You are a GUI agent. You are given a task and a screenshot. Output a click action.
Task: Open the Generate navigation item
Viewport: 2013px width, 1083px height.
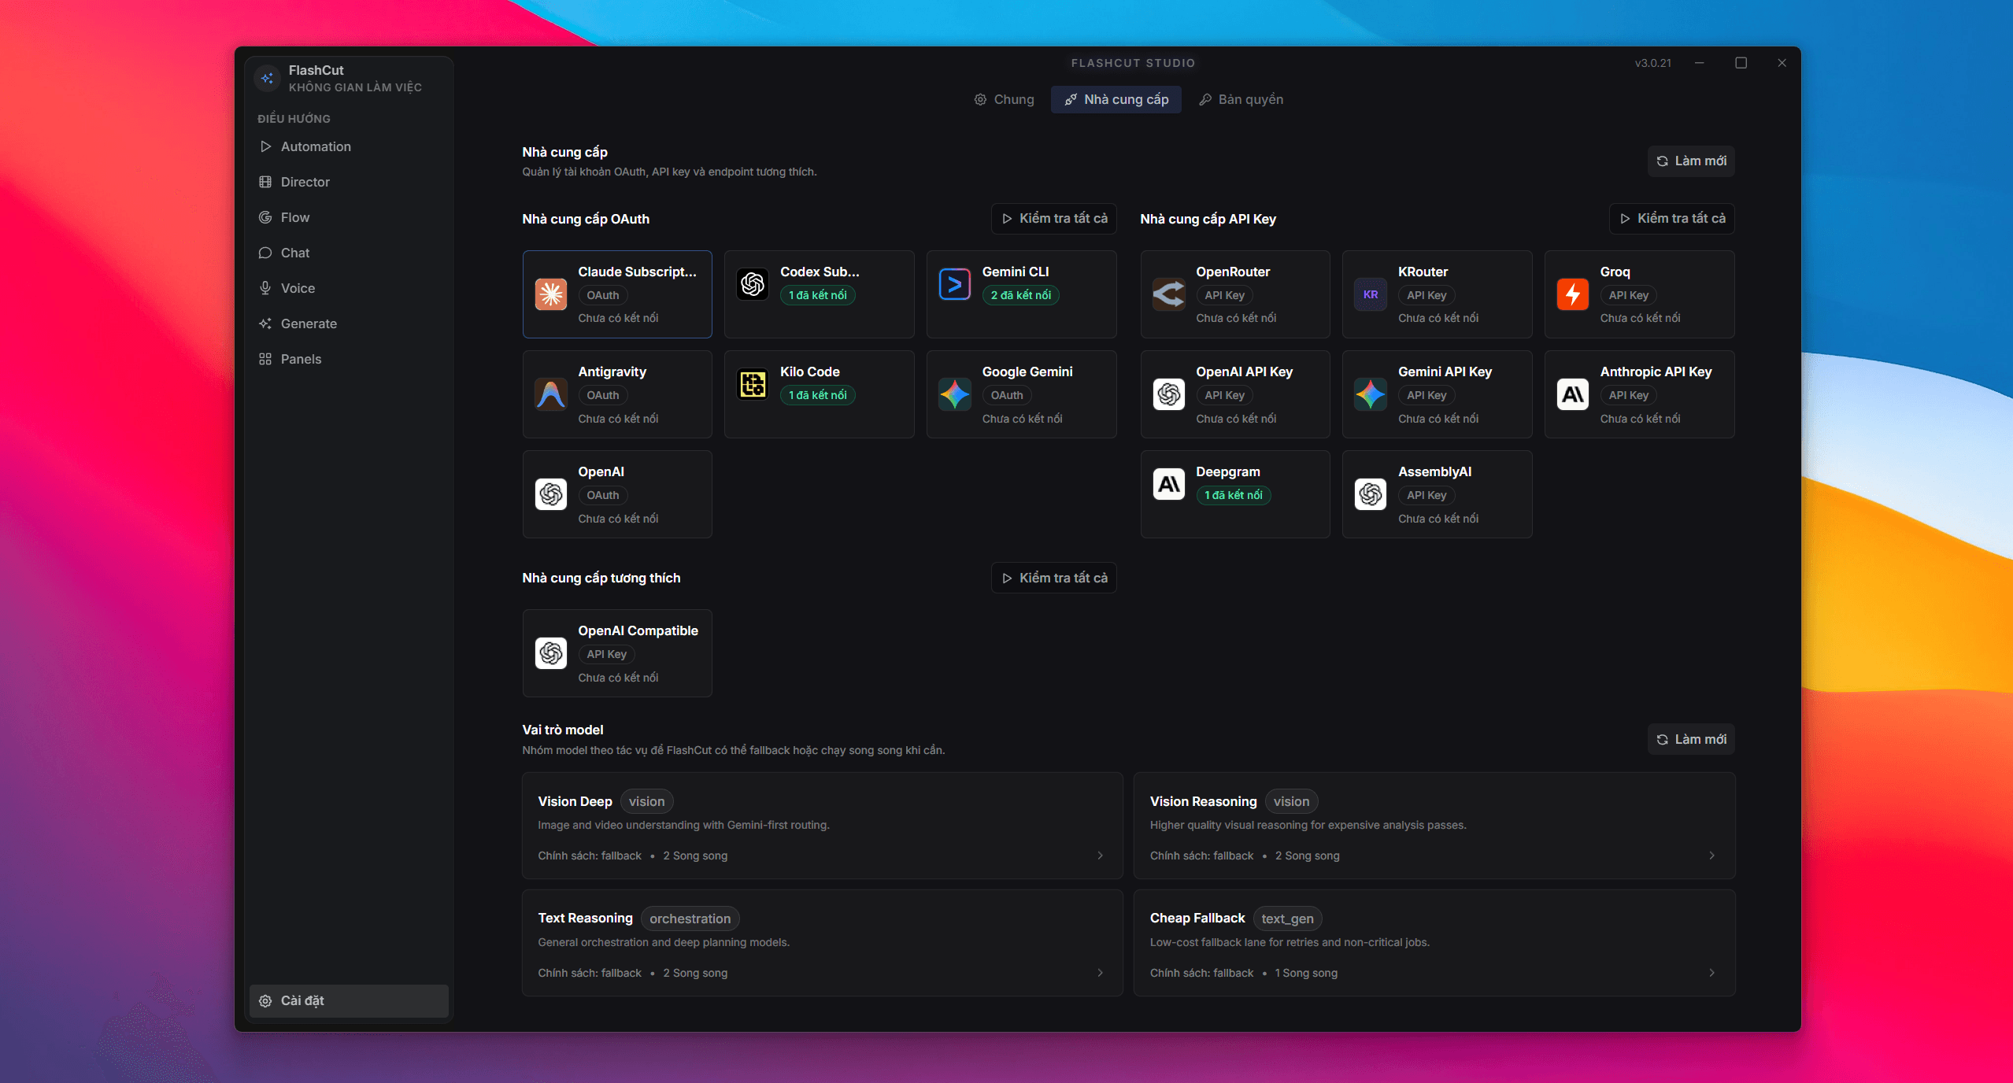349,323
